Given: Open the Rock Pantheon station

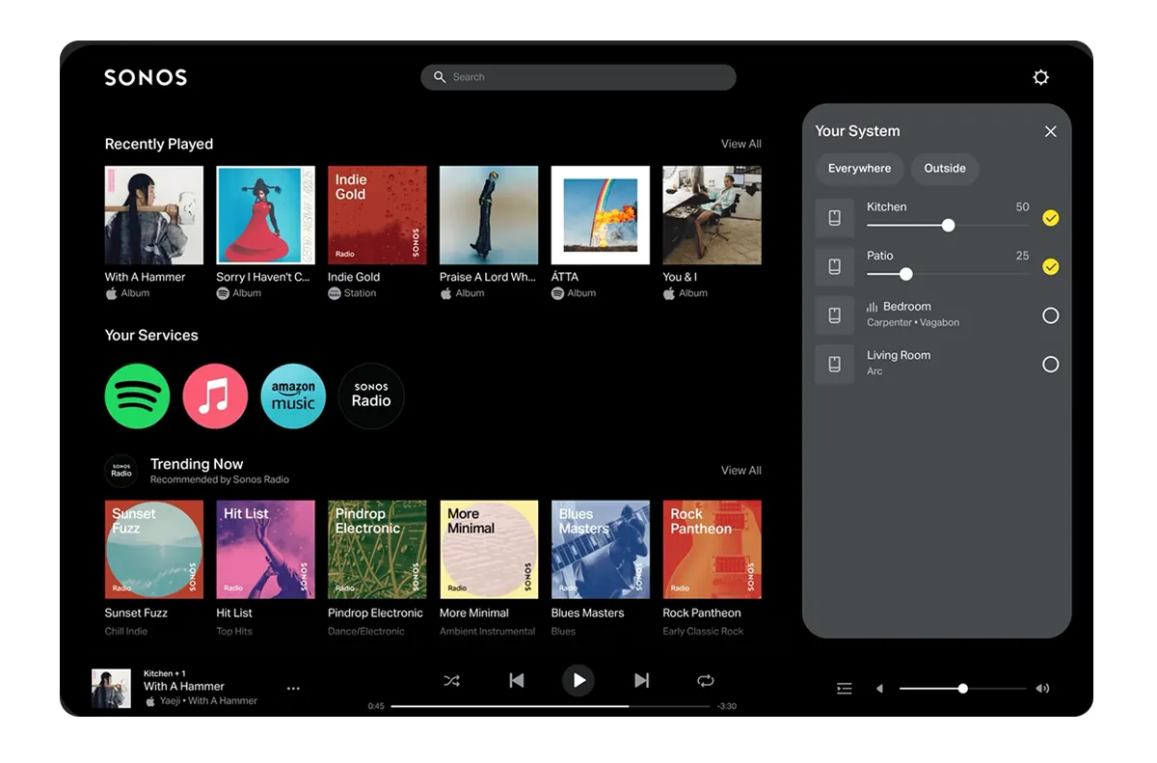Looking at the screenshot, I should coord(713,550).
